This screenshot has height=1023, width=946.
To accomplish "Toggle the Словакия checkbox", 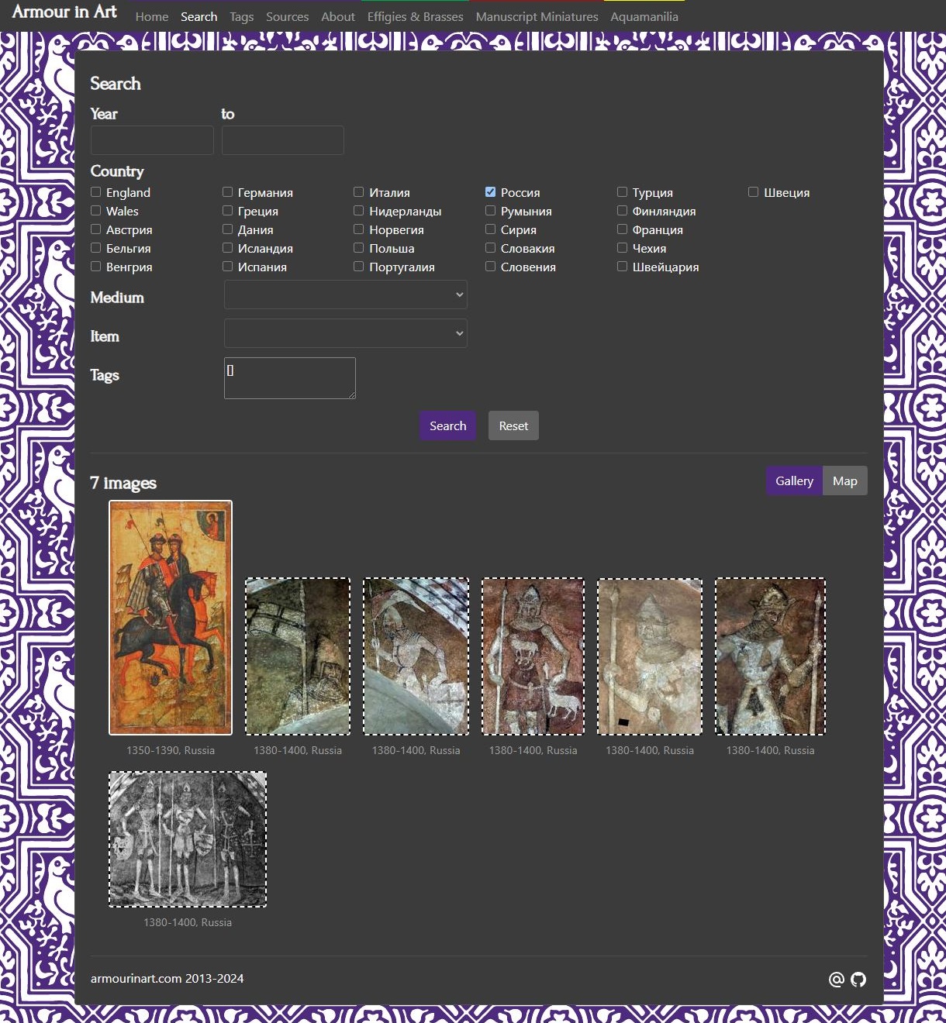I will point(491,248).
